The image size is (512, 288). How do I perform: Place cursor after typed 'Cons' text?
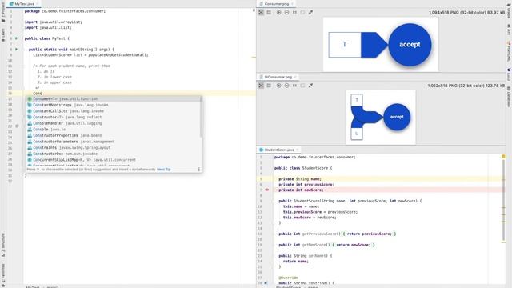42,94
